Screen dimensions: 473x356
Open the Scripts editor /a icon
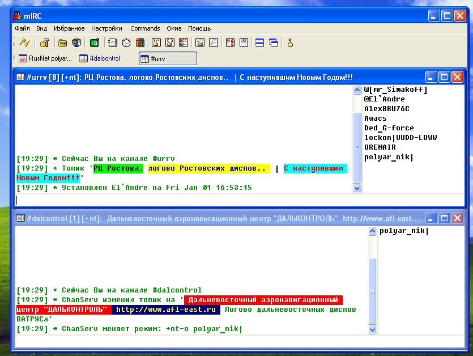(94, 43)
